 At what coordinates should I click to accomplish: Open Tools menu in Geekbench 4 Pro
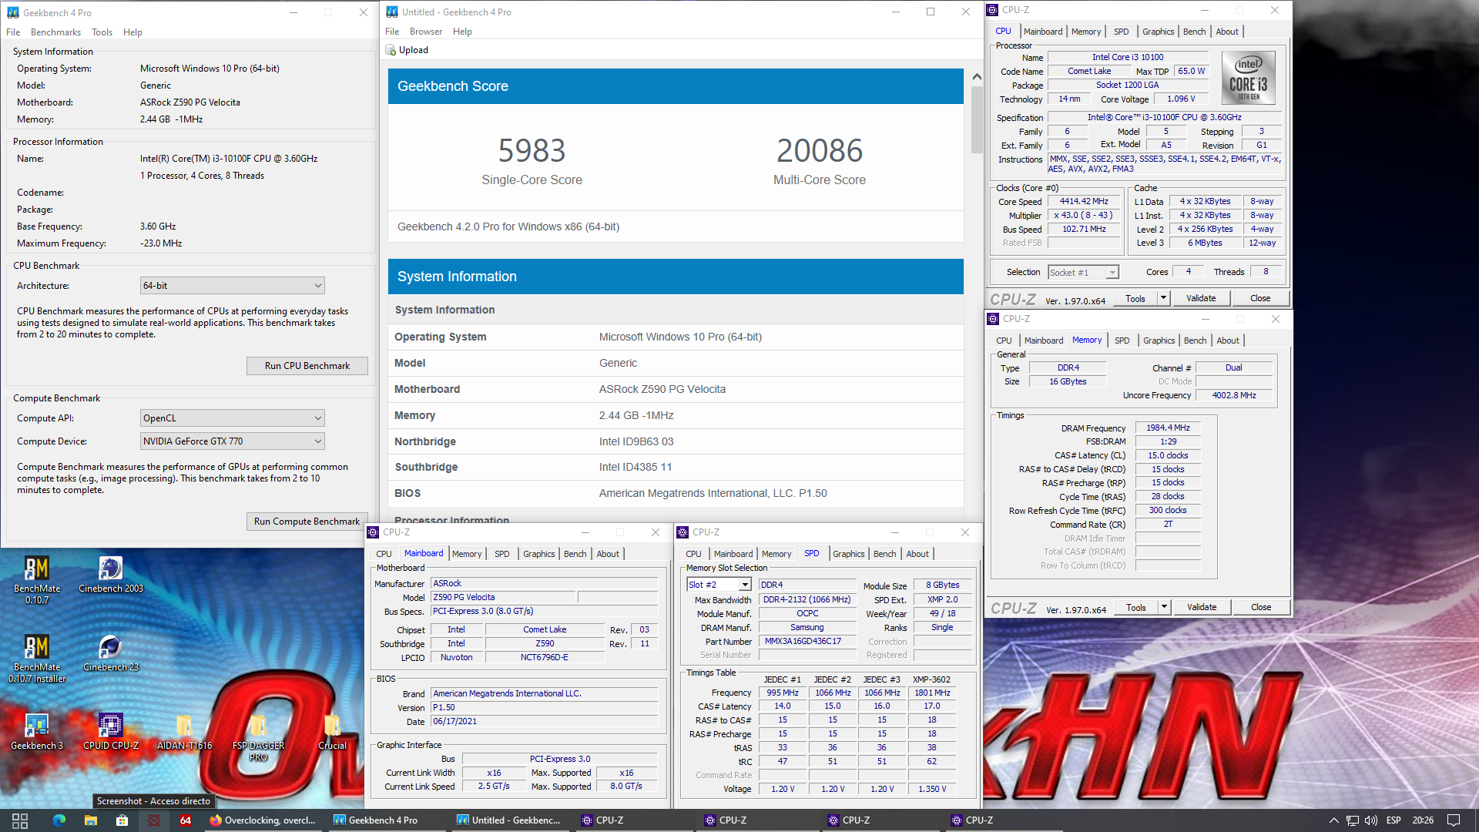coord(102,32)
